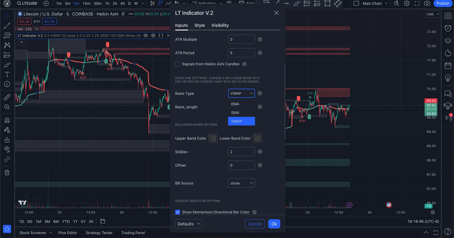Open chart settings gear in top toolbar

coord(407,4)
